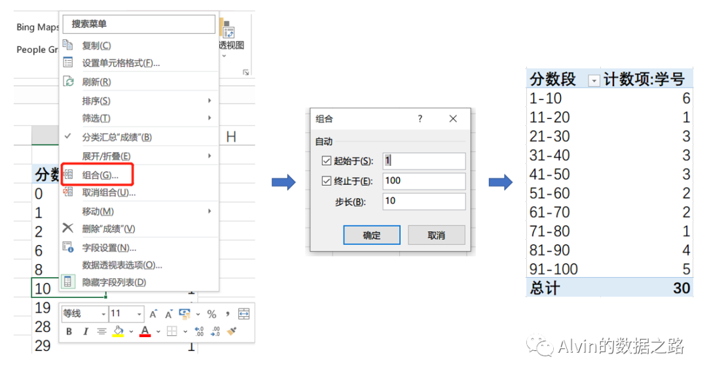The image size is (707, 377).
Task: Click the PivotChart icon in ribbon
Action: pos(228,29)
